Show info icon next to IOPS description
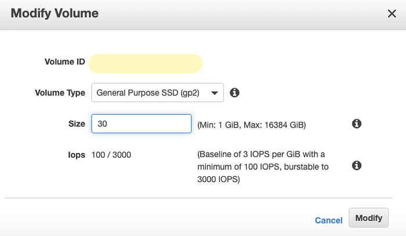The width and height of the screenshot is (406, 236). 357,165
